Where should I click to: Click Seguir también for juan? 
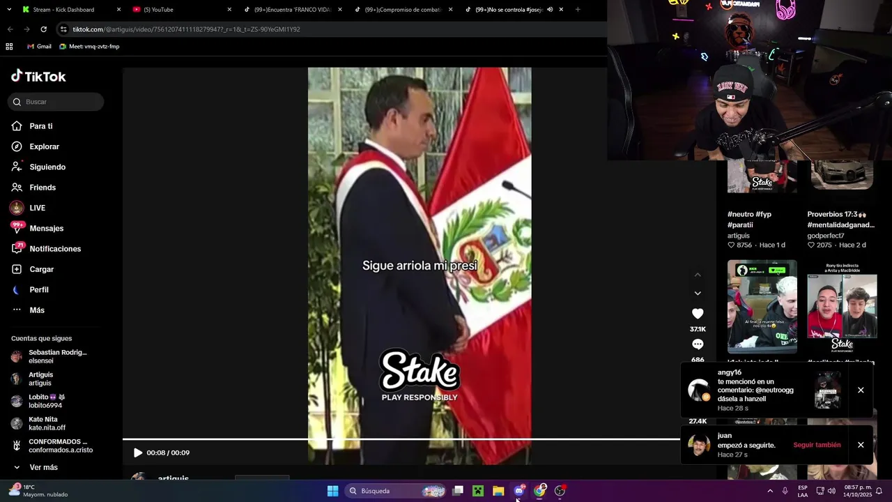[x=817, y=445]
